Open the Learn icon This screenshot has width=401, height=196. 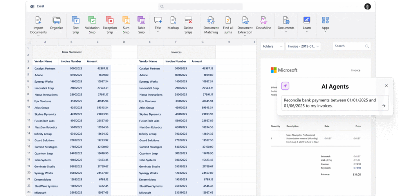[307, 20]
